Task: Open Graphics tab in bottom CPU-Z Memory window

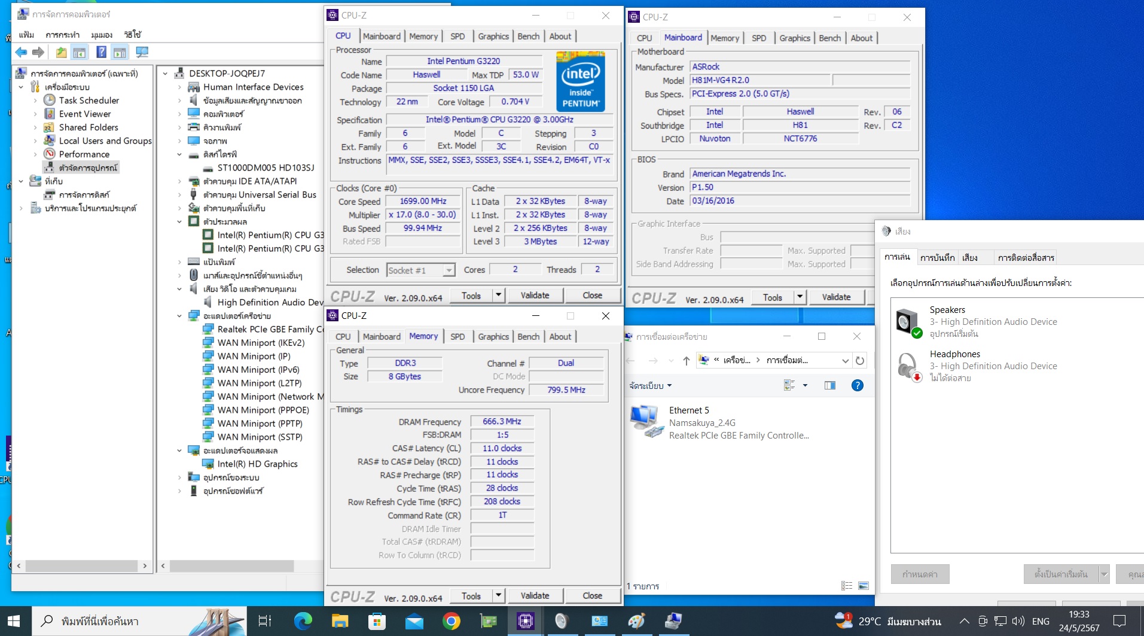Action: click(x=493, y=337)
